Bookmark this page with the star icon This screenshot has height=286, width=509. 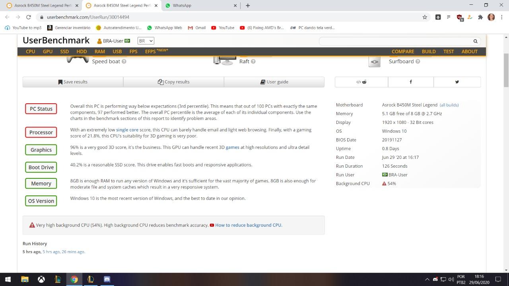tap(425, 17)
